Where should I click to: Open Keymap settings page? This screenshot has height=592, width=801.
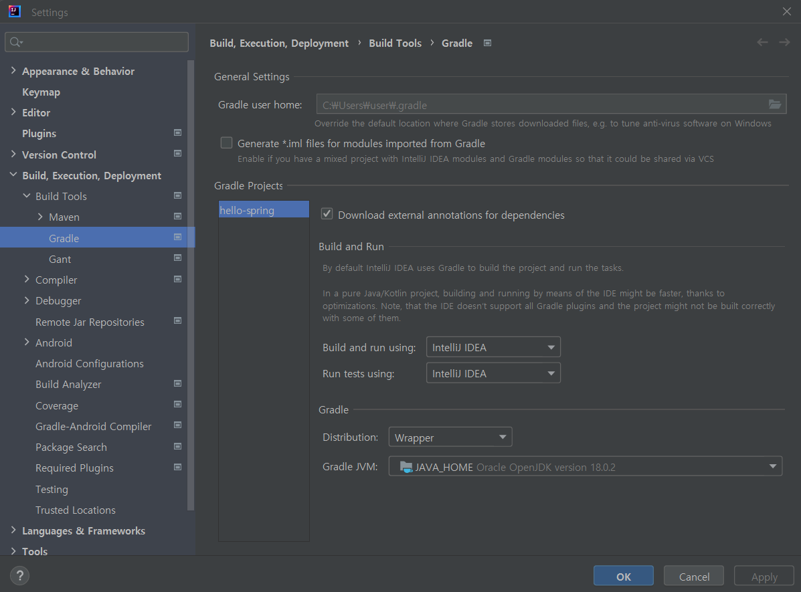tap(41, 92)
